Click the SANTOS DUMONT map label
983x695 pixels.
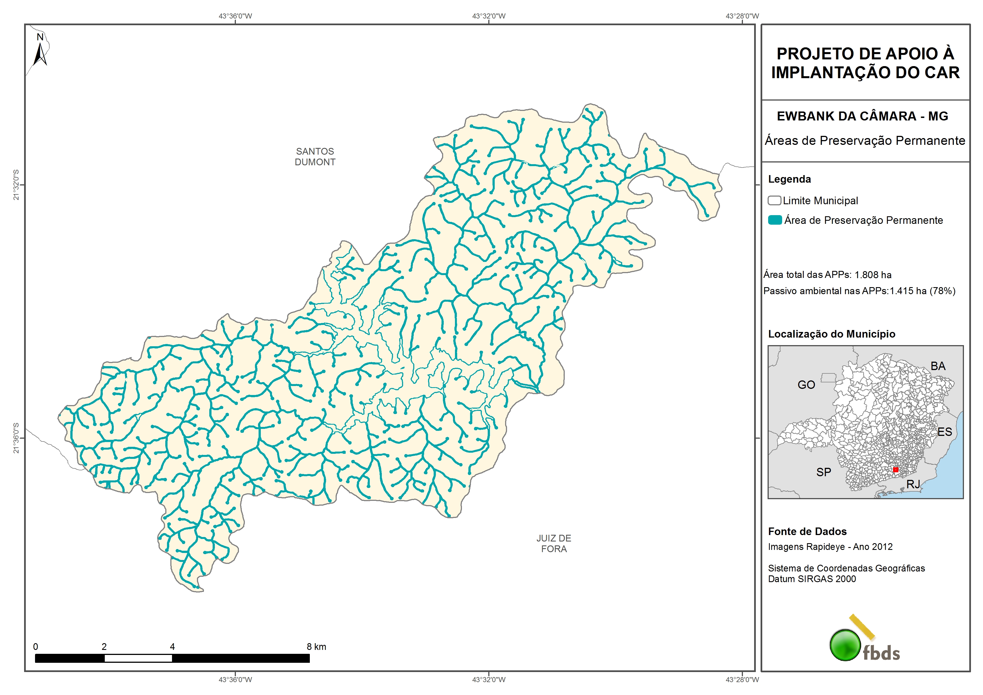[315, 157]
